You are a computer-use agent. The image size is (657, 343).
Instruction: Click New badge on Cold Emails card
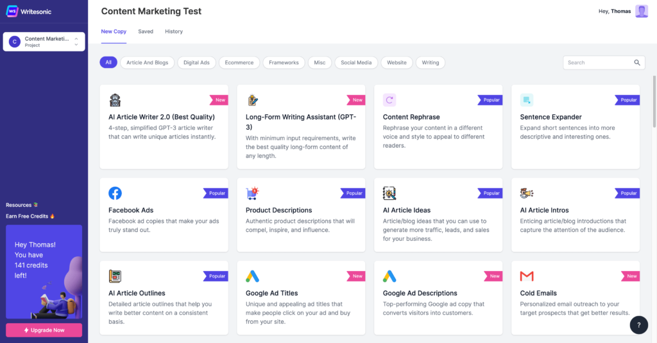coord(630,276)
